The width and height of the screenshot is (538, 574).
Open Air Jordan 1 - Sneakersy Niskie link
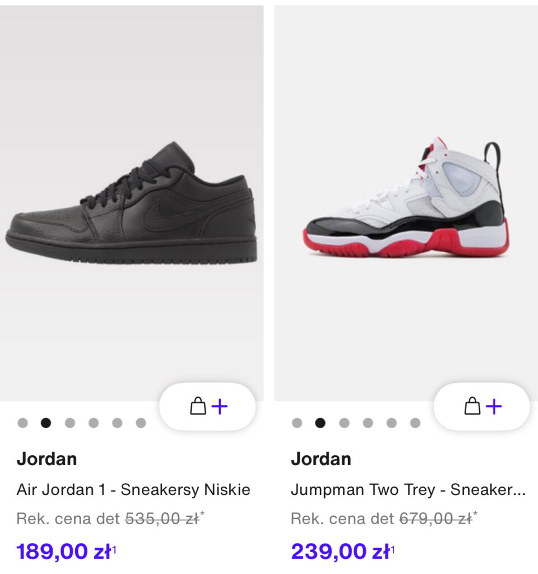click(x=133, y=489)
